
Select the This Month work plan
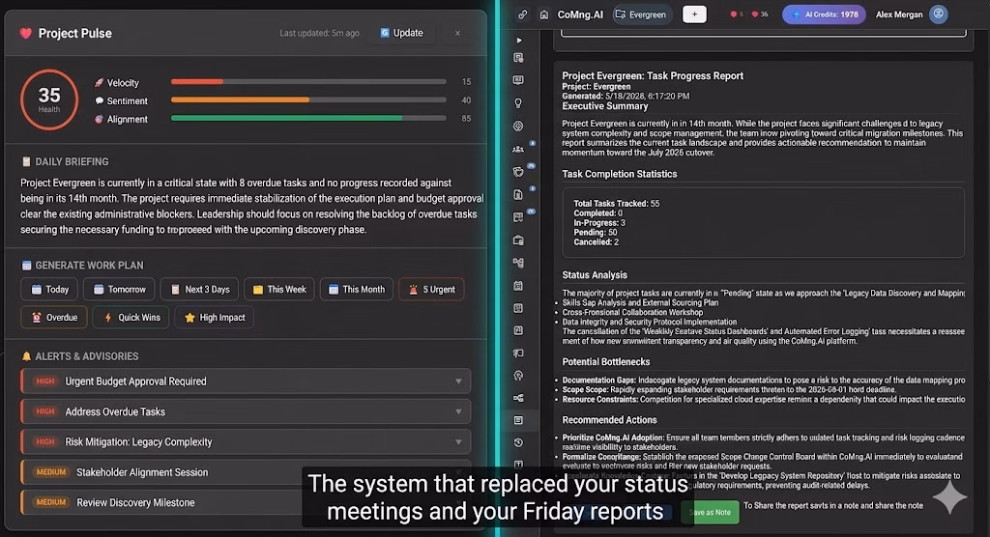click(356, 289)
